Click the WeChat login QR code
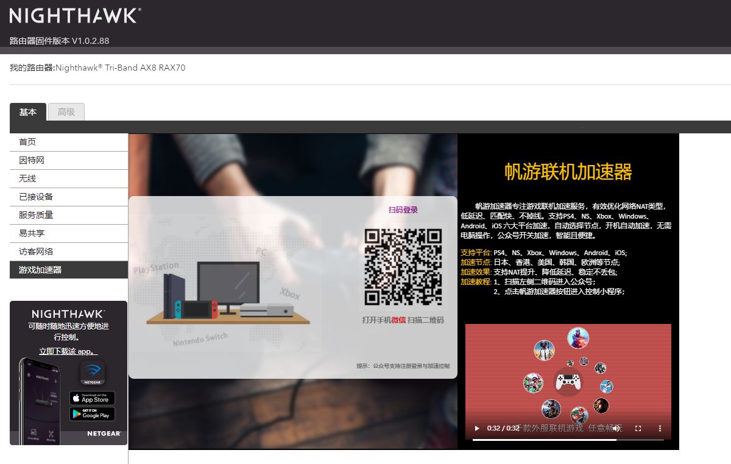Image resolution: width=731 pixels, height=464 pixels. click(x=403, y=267)
